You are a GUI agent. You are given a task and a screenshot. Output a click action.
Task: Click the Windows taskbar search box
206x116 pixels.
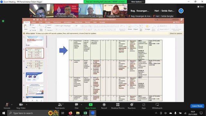pos(28,113)
